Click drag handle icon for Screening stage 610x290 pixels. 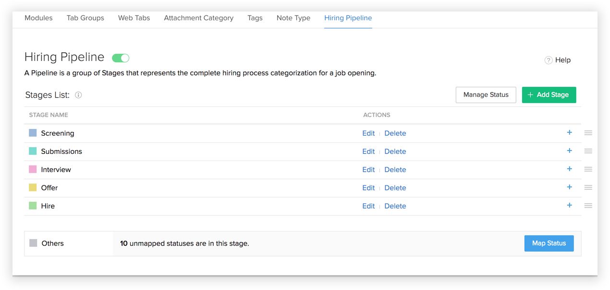pyautogui.click(x=588, y=133)
